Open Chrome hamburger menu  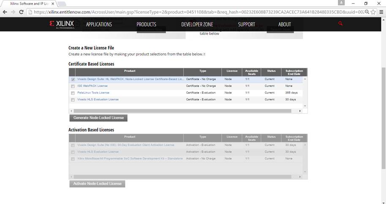tap(381, 12)
